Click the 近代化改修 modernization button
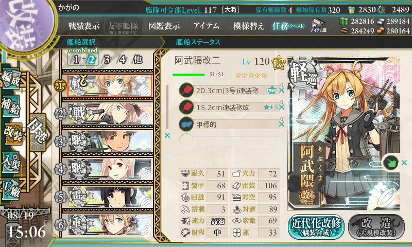412x247 pixels. coord(316,227)
